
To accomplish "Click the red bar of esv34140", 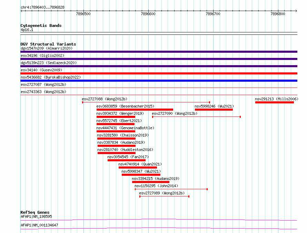I will click(159, 73).
